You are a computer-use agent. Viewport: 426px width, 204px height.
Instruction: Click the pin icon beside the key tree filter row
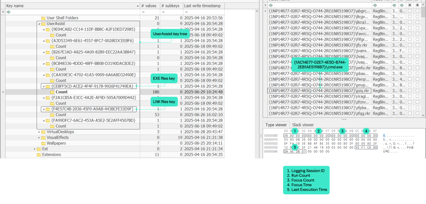click(3, 12)
